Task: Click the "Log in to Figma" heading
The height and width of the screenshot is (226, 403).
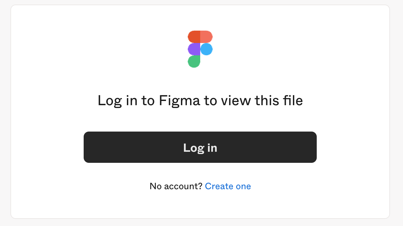Action: click(200, 101)
